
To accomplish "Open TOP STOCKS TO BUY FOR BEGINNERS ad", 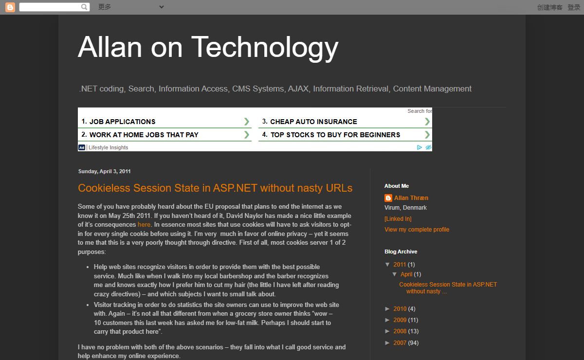I will 335,135.
